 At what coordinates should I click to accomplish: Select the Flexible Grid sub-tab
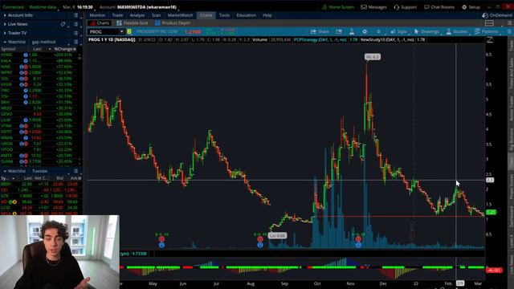(132, 23)
